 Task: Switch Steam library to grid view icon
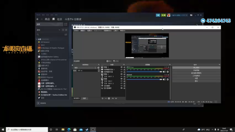coord(66,24)
